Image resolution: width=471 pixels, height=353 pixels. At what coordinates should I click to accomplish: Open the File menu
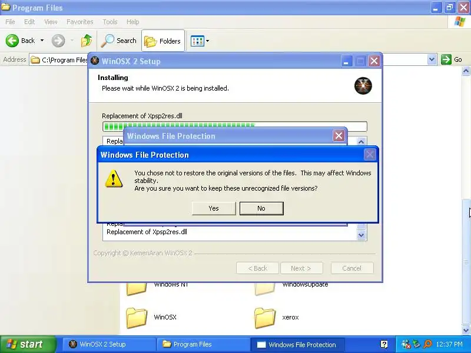10,22
